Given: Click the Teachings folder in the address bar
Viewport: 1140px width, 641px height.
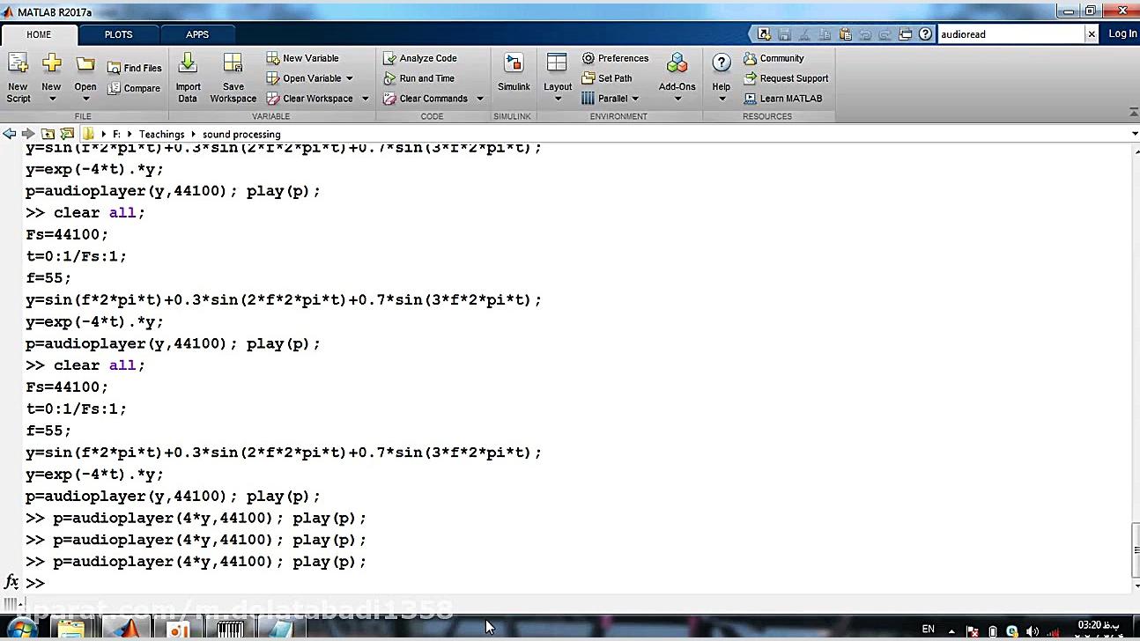Looking at the screenshot, I should click(162, 134).
